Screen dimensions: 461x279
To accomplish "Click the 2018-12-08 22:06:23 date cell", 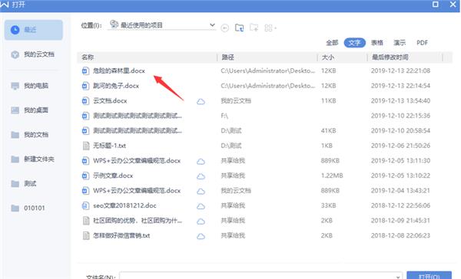I will click(x=400, y=235).
